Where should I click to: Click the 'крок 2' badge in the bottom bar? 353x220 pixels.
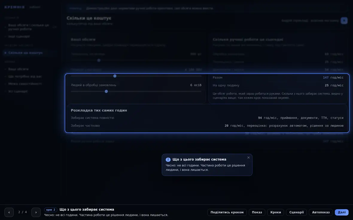pyautogui.click(x=51, y=210)
